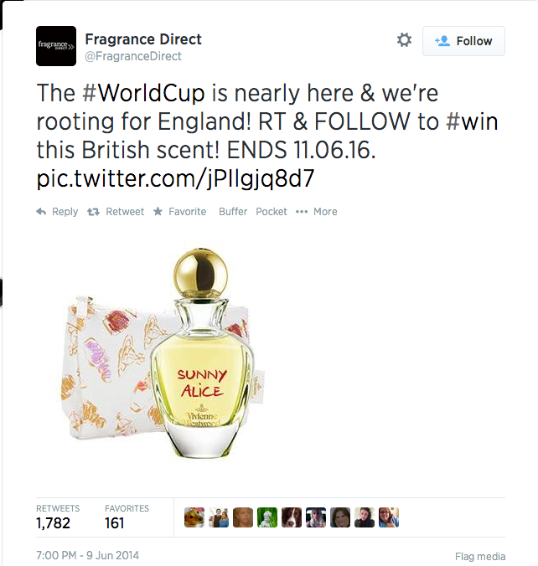Click the green statue avatar
The width and height of the screenshot is (538, 566).
267,517
